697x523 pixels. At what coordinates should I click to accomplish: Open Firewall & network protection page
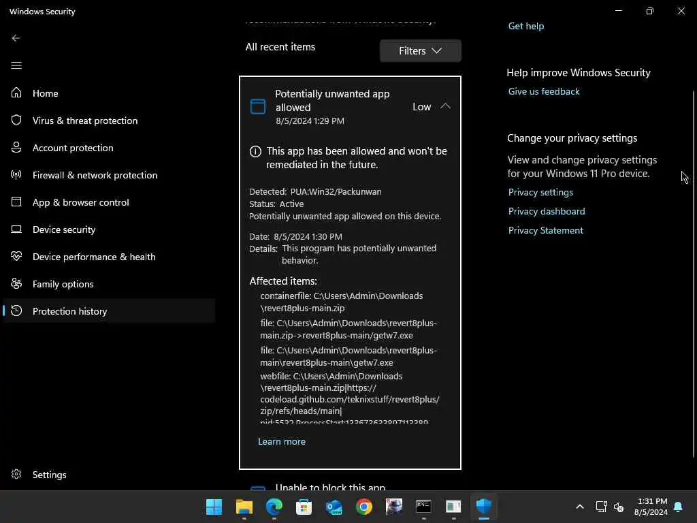coord(109,175)
